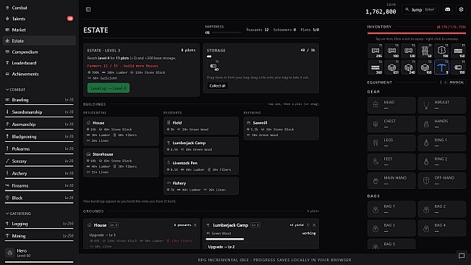Select inventory item with count 295
Viewport: 471px width, 265px height.
click(x=375, y=51)
